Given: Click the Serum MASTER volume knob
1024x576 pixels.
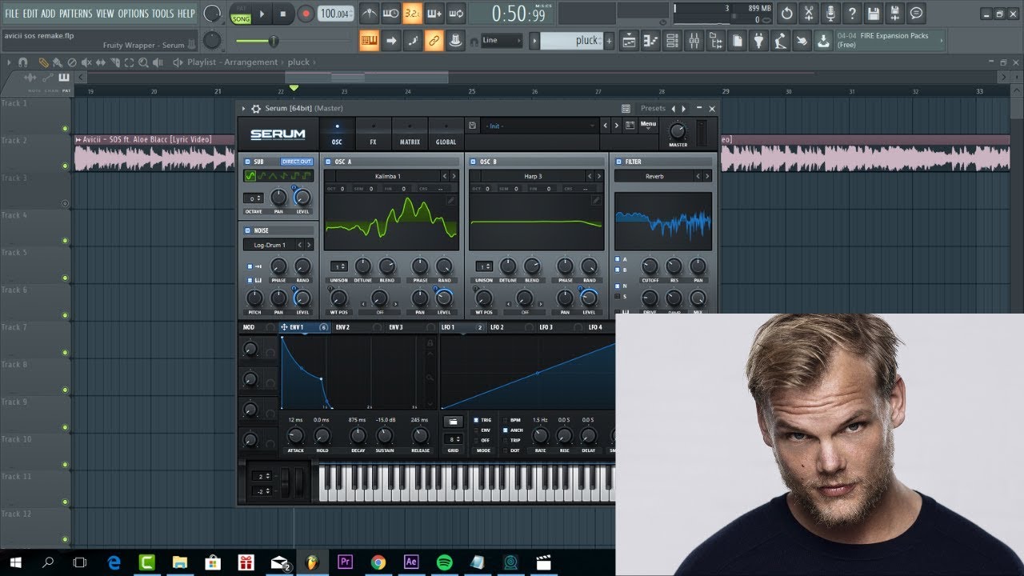Looking at the screenshot, I should click(x=678, y=131).
